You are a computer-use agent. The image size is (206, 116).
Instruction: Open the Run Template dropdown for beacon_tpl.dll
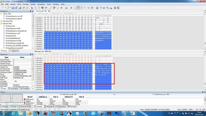[x=70, y=13]
